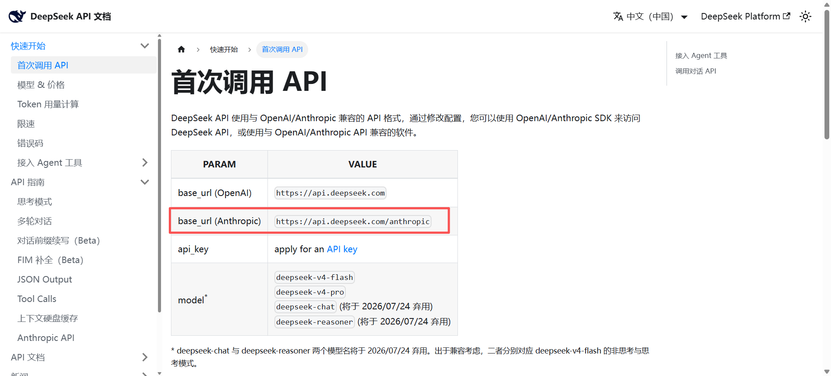
Task: Click the page scrollbar down arrow
Action: (x=827, y=372)
